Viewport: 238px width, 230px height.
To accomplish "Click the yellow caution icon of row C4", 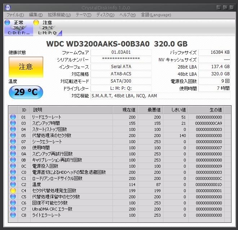I will click(x=13, y=191).
